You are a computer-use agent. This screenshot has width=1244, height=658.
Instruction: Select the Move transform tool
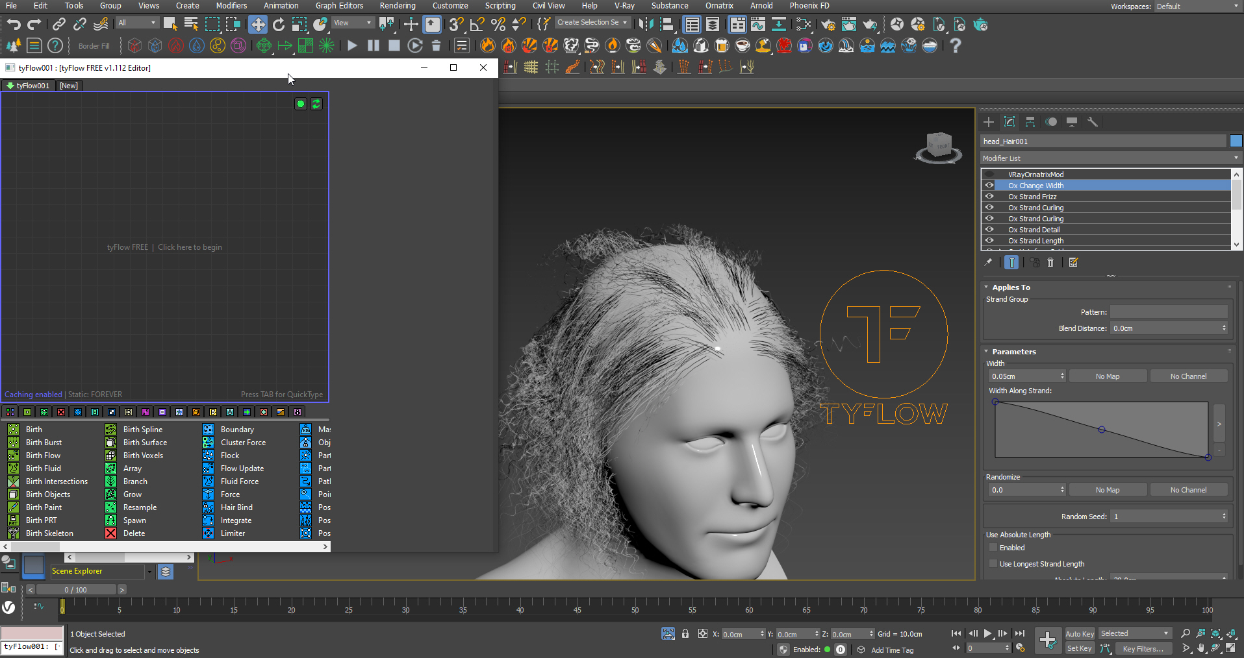coord(258,25)
